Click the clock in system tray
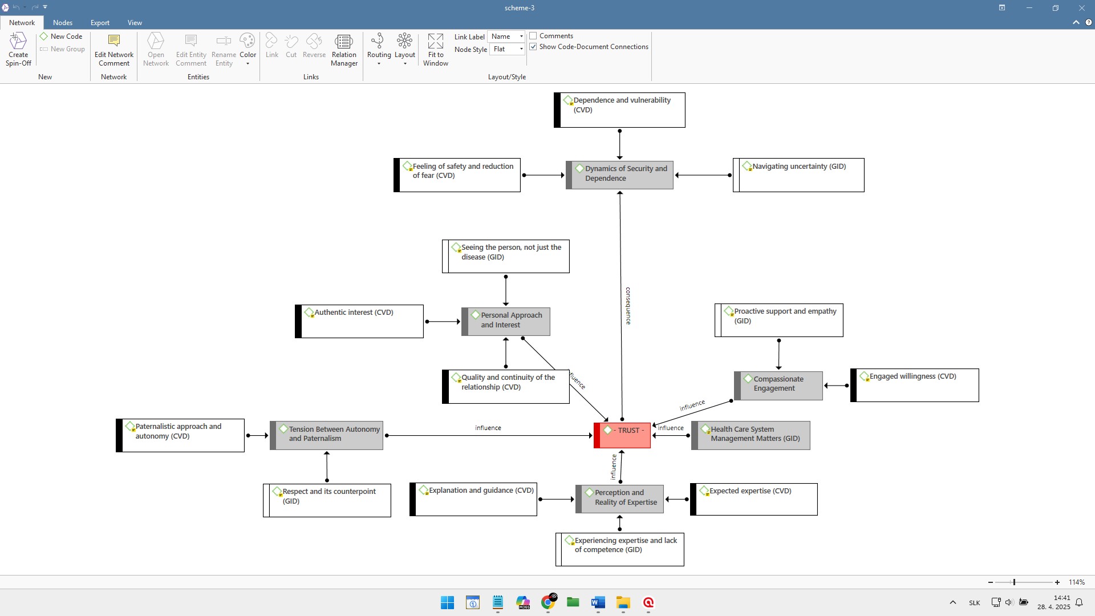This screenshot has height=616, width=1095. click(1054, 602)
